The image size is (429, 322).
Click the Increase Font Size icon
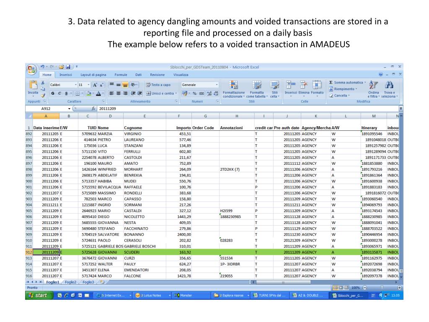click(x=95, y=85)
